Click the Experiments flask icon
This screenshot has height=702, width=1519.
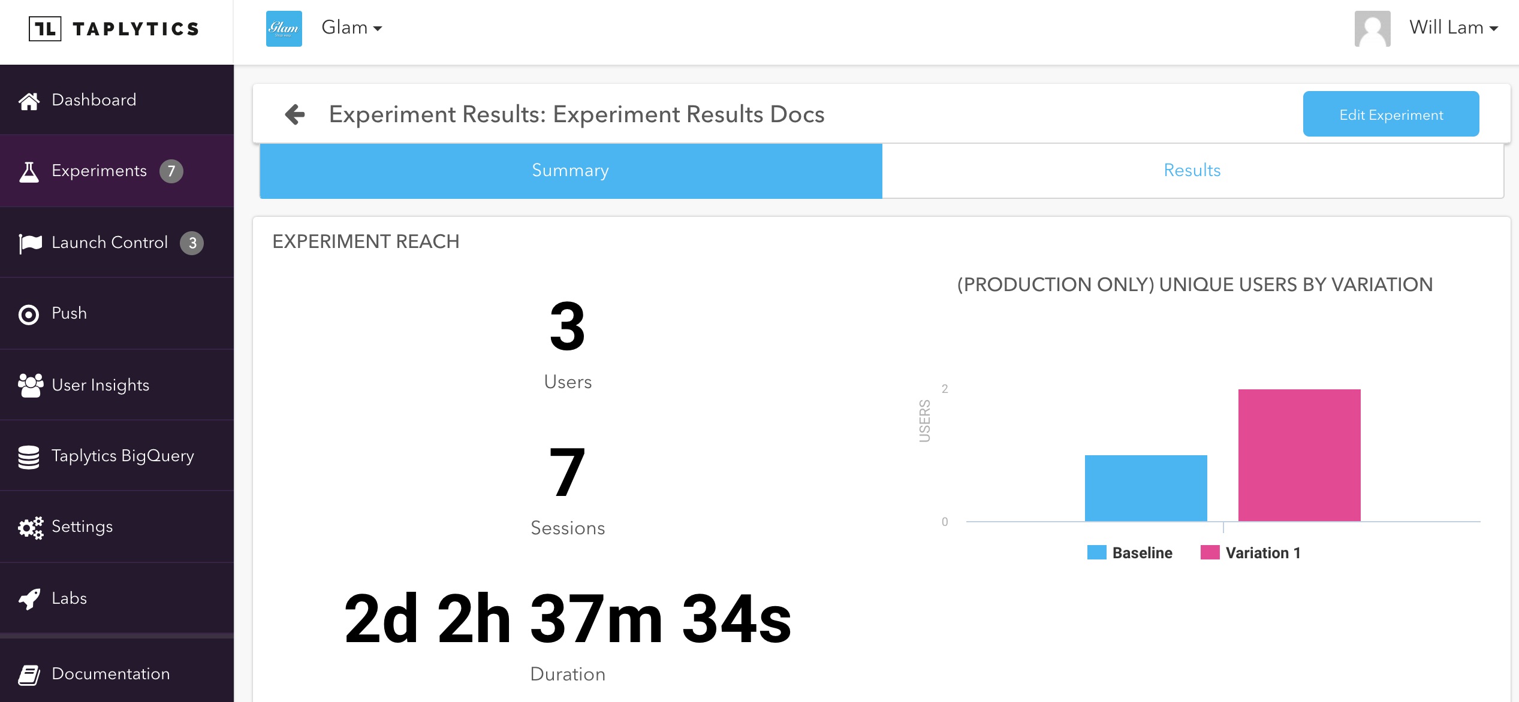(x=29, y=172)
